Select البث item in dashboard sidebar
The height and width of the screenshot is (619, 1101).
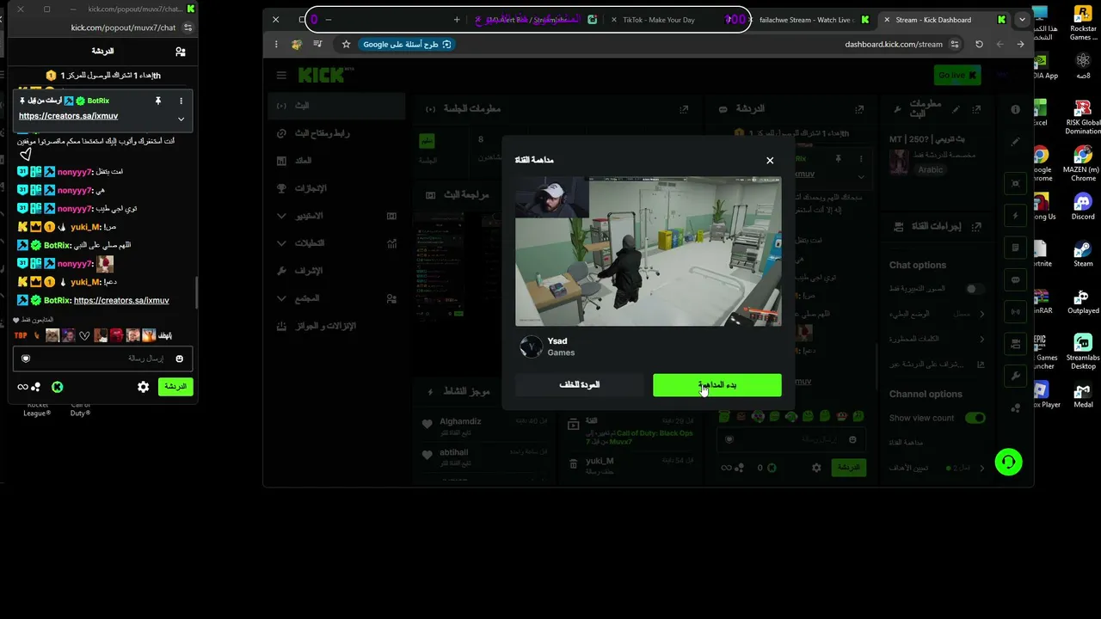pos(337,106)
